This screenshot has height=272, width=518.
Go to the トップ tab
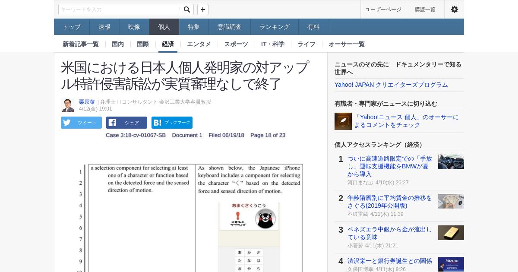tap(72, 27)
